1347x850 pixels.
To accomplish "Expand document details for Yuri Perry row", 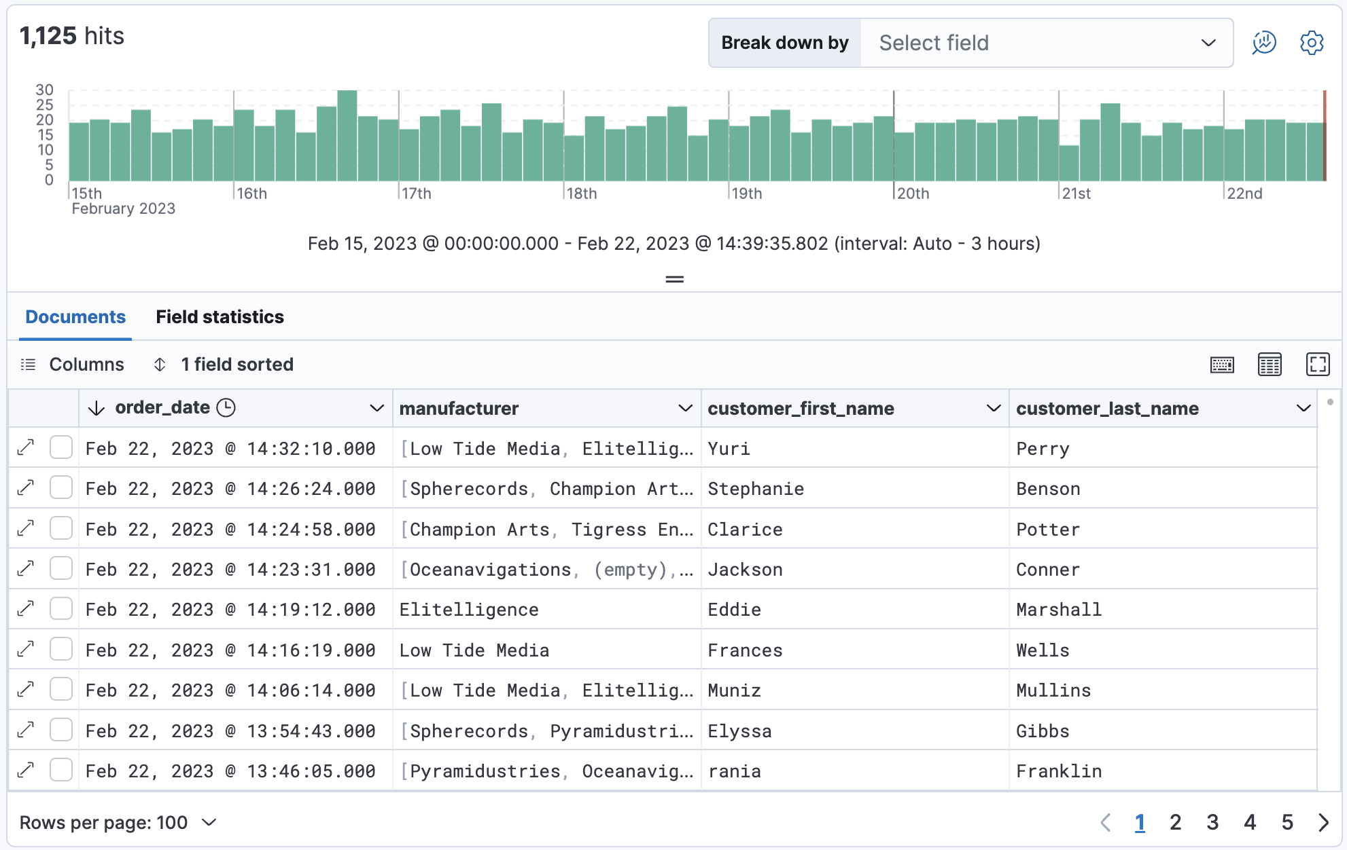I will click(26, 448).
